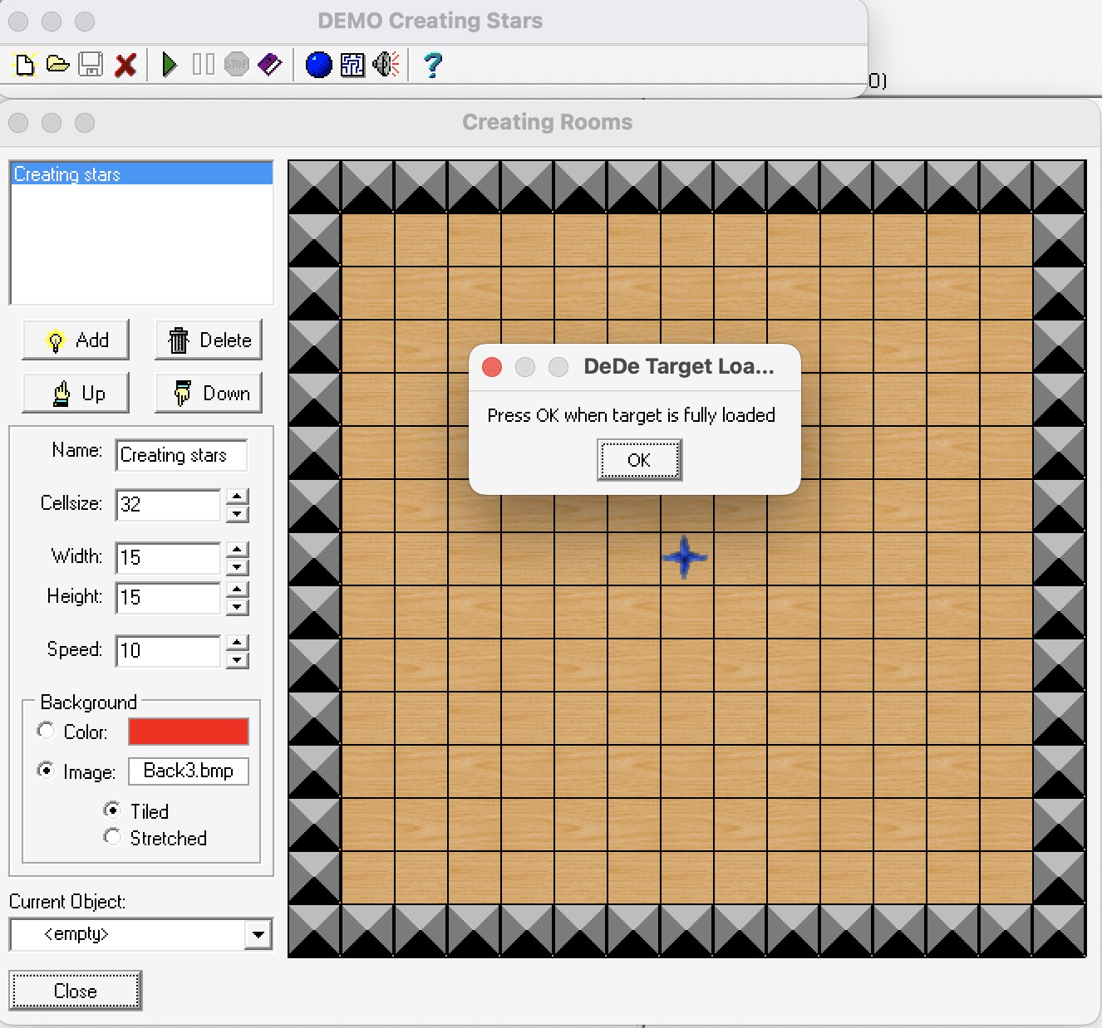
Task: Click the Close button at the bottom
Action: point(76,991)
